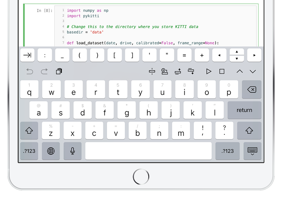Run the current cell
Screen dimensions: 283x198
click(x=209, y=71)
